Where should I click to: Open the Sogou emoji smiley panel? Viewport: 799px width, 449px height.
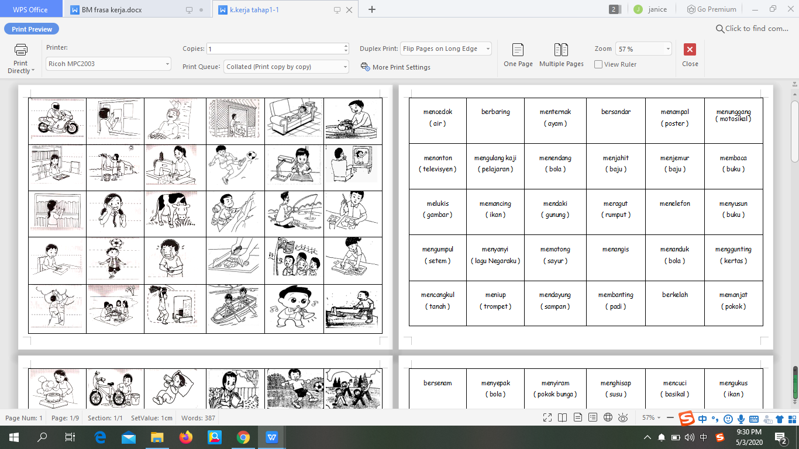(728, 419)
